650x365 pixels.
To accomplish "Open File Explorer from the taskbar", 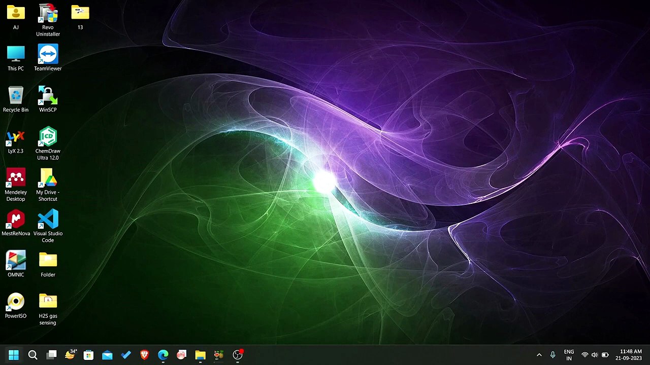I will pos(200,355).
